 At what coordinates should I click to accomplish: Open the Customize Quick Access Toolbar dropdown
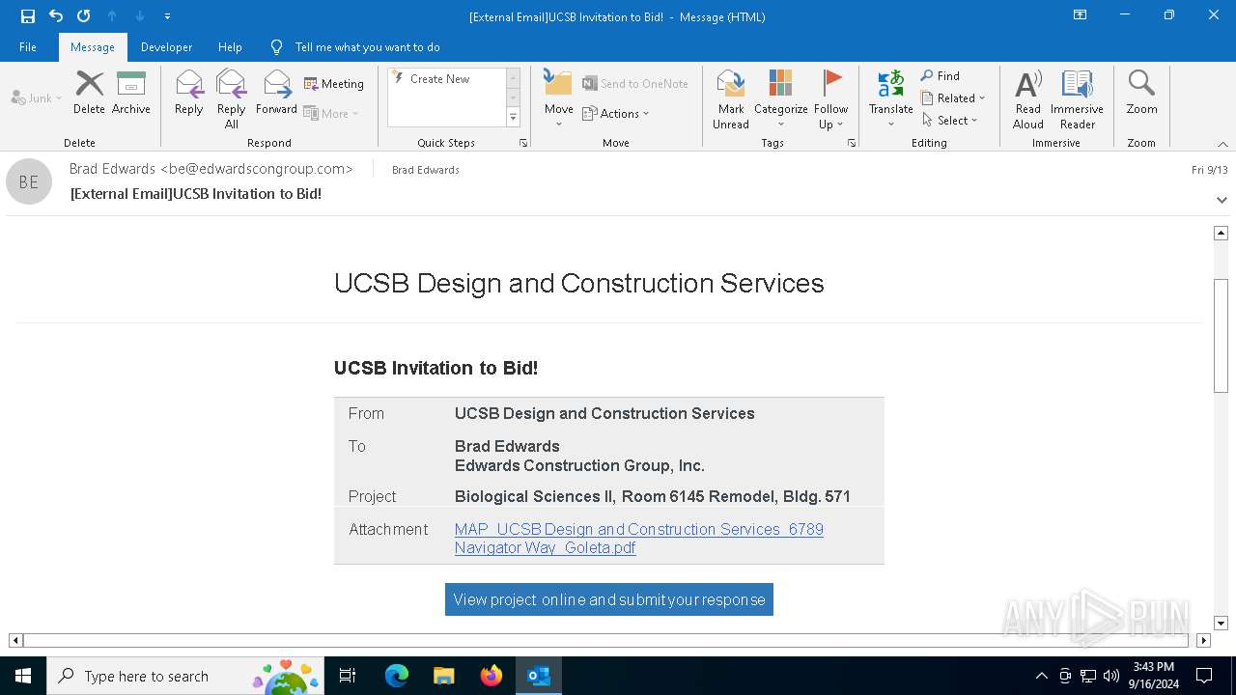(x=167, y=16)
